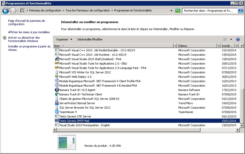This screenshot has height=154, width=245.
Task: Expand arrow after Tous les Panneaux de configuration
Action: (112, 10)
